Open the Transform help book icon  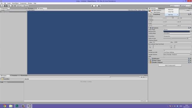[189, 14]
